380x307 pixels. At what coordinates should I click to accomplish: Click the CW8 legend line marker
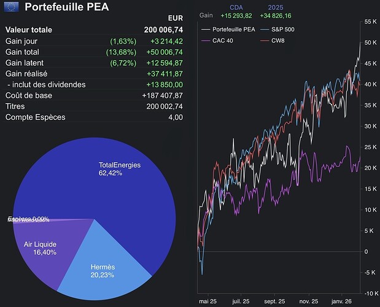pos(266,41)
